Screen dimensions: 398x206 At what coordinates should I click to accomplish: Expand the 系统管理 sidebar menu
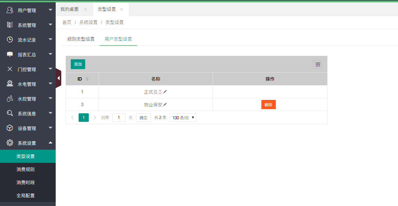(x=28, y=25)
